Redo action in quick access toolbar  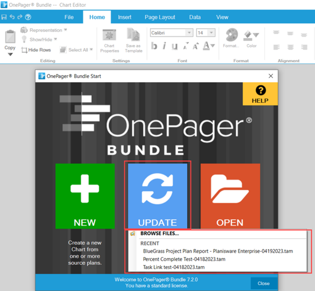[x=20, y=17]
